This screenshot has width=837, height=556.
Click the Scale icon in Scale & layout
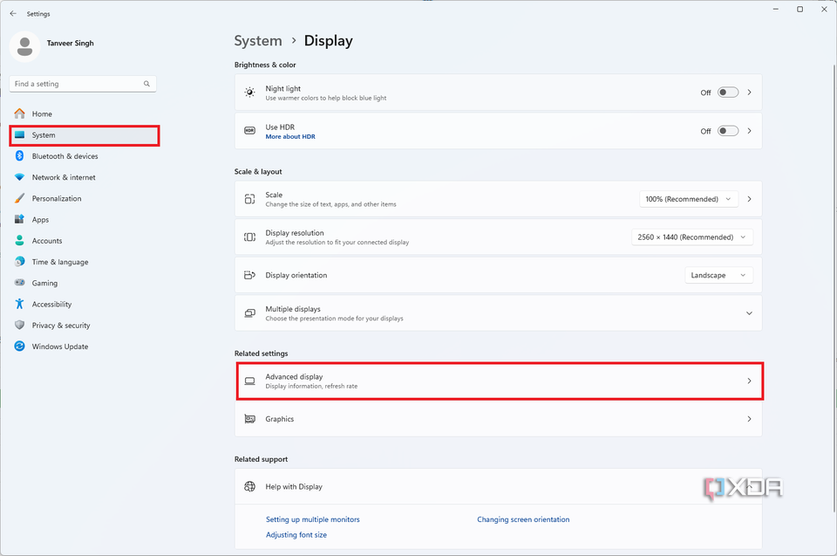point(250,198)
